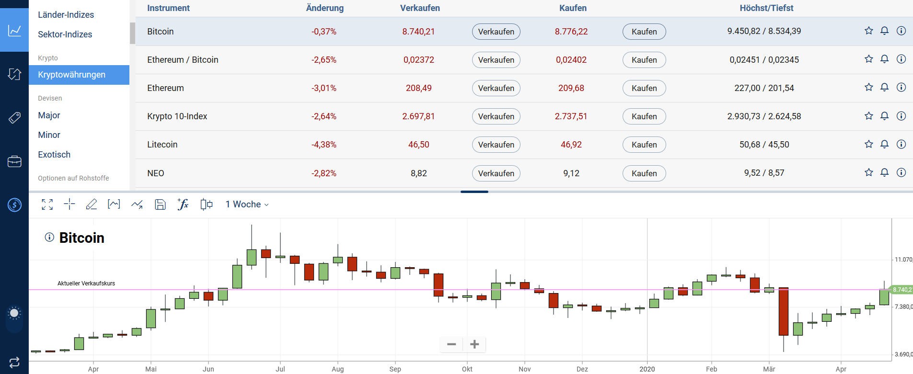The width and height of the screenshot is (913, 374).
Task: Select the Litecoin instrument name
Action: click(162, 145)
